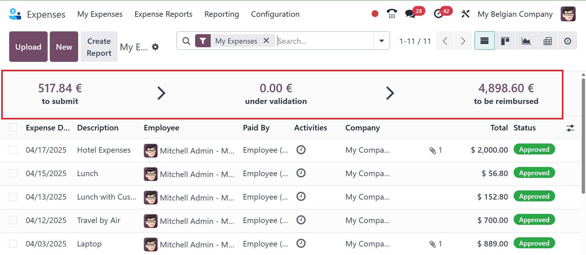
Task: Open the voip phone icon
Action: [x=391, y=14]
